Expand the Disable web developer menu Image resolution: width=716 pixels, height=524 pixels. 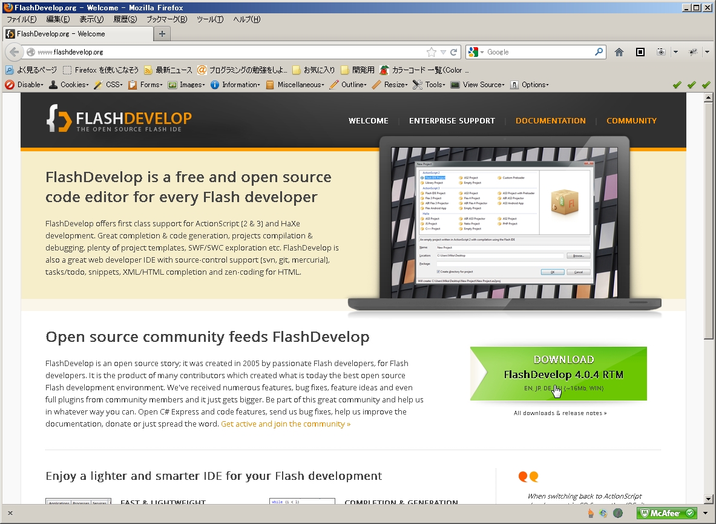pos(24,85)
